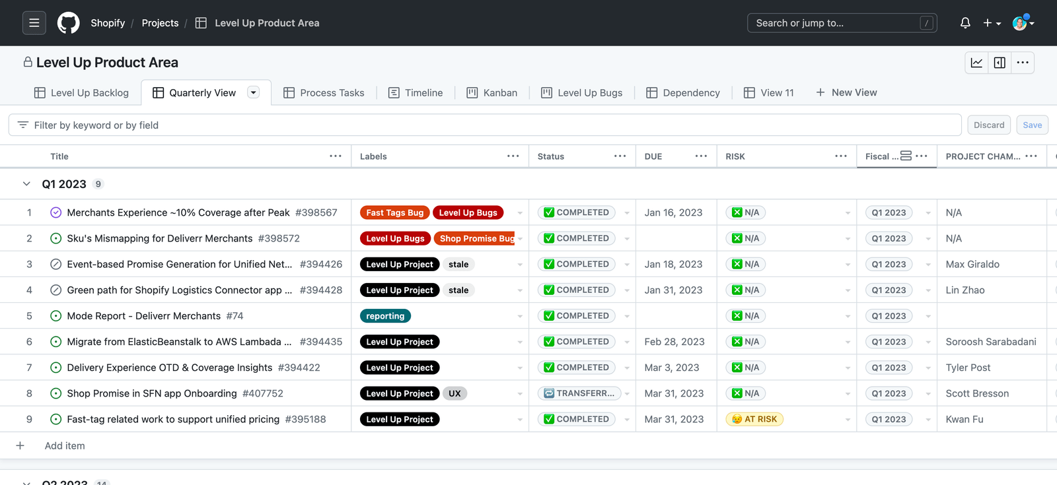Switch to Process Tasks tab

point(324,93)
